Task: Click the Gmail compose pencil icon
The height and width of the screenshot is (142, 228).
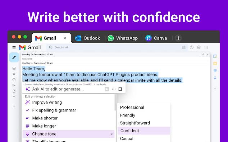Action: coord(14,57)
